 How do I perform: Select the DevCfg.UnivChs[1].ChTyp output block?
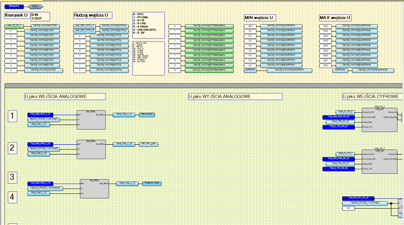click(x=114, y=26)
